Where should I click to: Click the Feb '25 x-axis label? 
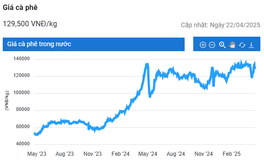[231, 154]
